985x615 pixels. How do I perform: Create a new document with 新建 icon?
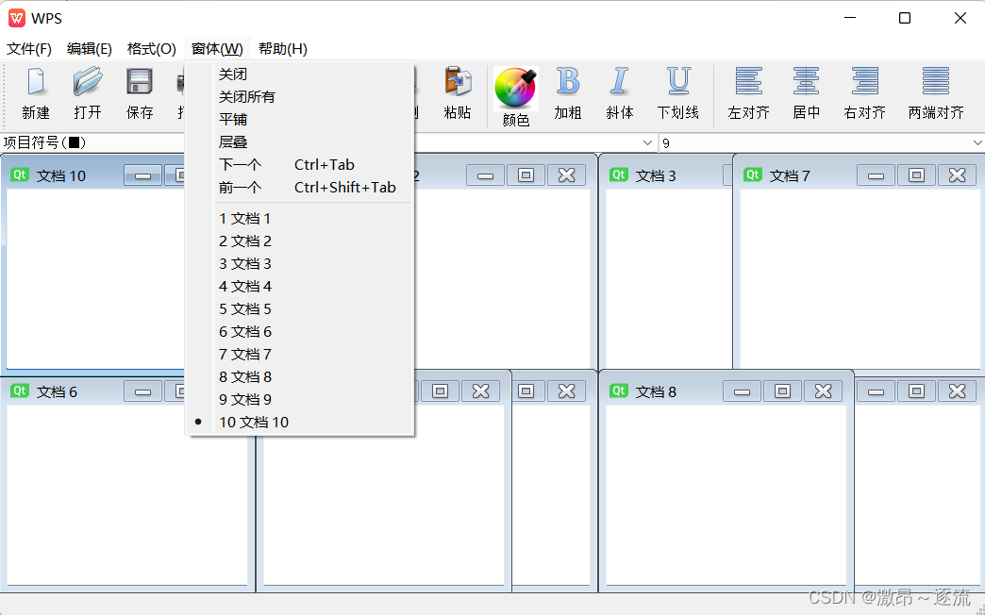pos(35,94)
